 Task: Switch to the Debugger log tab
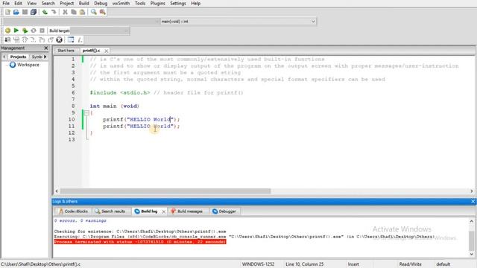click(224, 211)
